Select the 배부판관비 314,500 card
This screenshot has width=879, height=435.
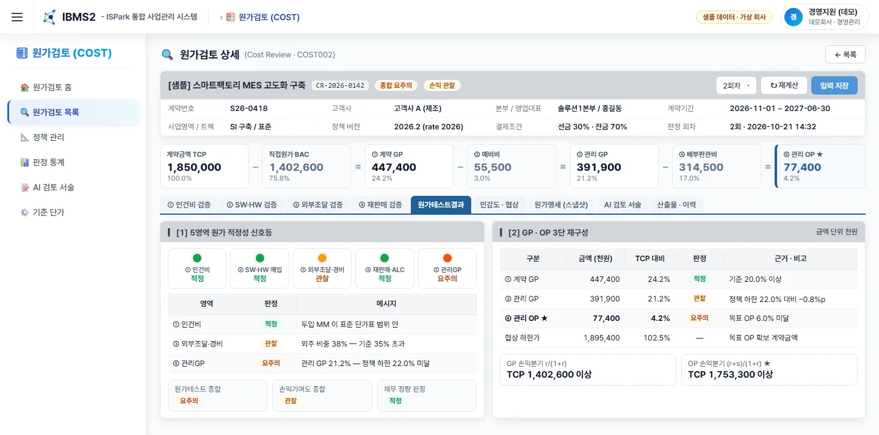click(717, 166)
